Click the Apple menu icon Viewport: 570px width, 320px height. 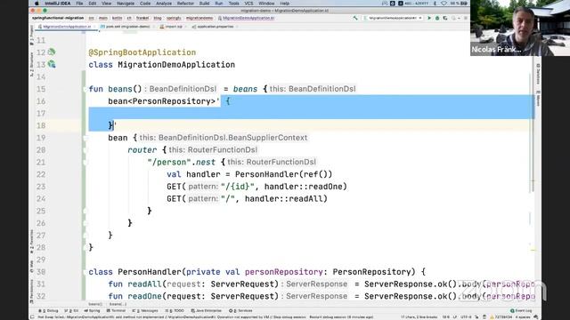pyautogui.click(x=37, y=4)
